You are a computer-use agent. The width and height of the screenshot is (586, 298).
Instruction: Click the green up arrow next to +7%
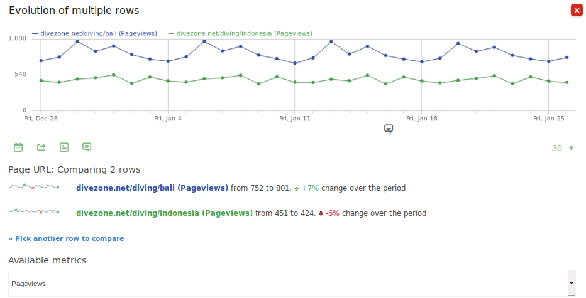tap(296, 188)
